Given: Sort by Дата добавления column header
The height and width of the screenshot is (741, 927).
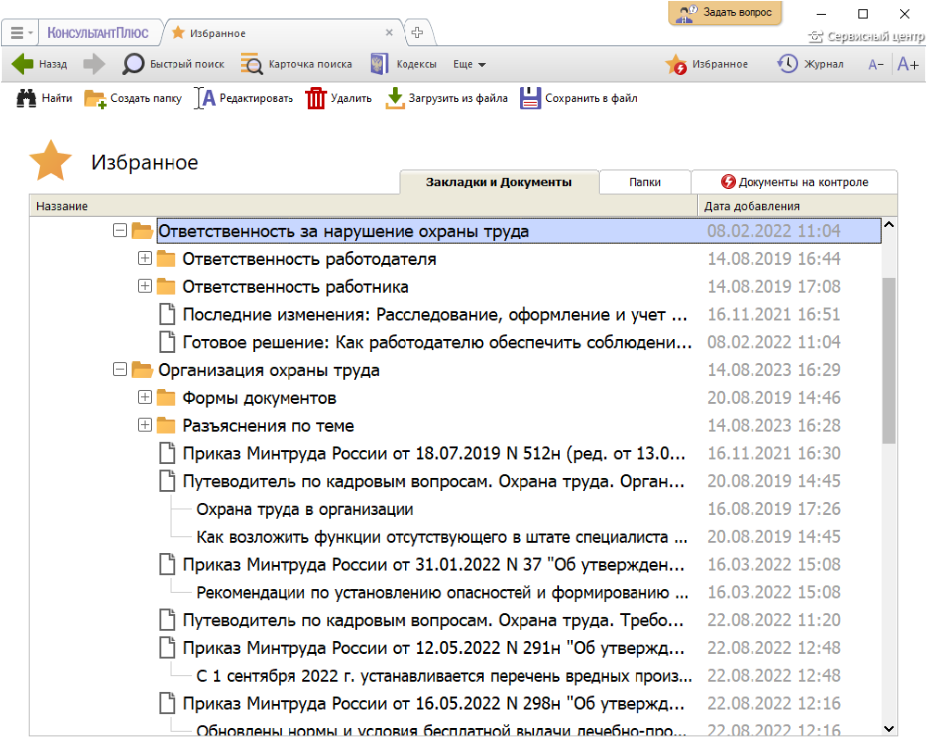Looking at the screenshot, I should coord(797,207).
